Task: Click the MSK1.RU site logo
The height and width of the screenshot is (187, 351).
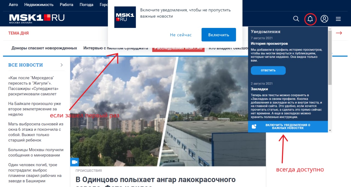Action: [x=37, y=19]
